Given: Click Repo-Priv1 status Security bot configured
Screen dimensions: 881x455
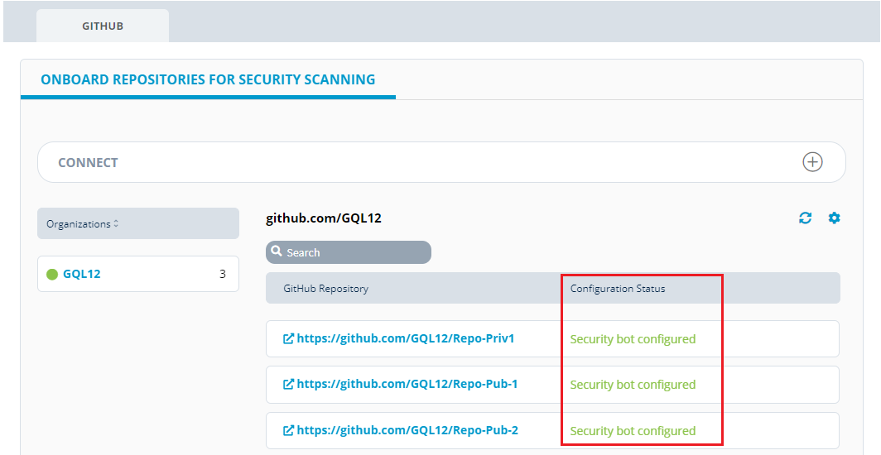Looking at the screenshot, I should coord(633,339).
